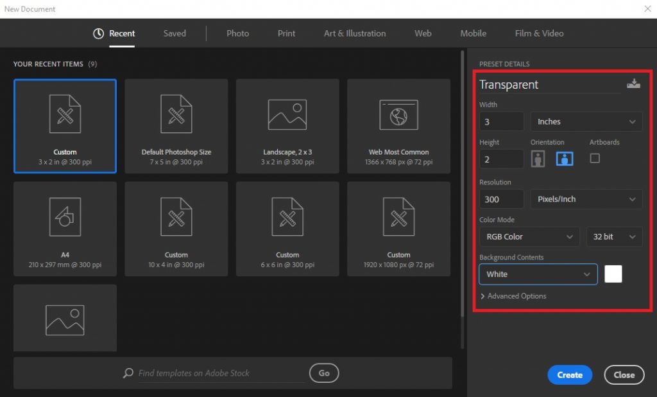The height and width of the screenshot is (397, 657).
Task: Open the Inches units dropdown
Action: 586,121
